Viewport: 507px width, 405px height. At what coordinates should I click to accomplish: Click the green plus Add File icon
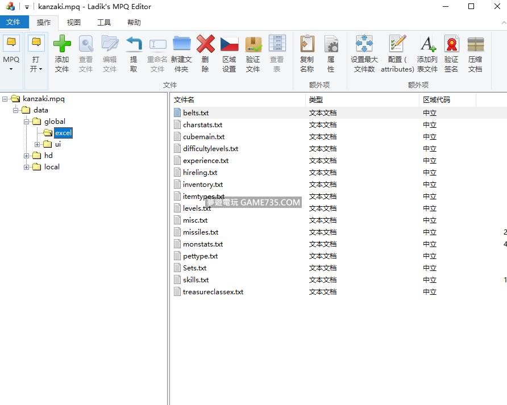pos(62,44)
